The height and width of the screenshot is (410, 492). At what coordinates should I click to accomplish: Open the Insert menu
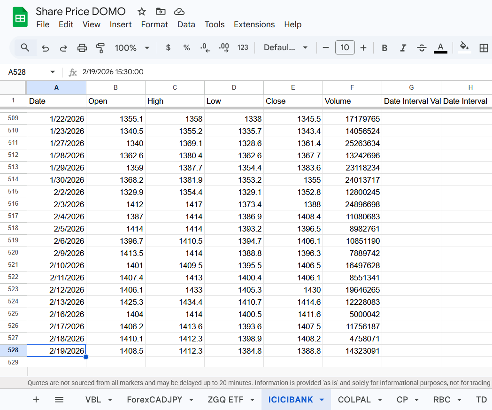tap(121, 24)
